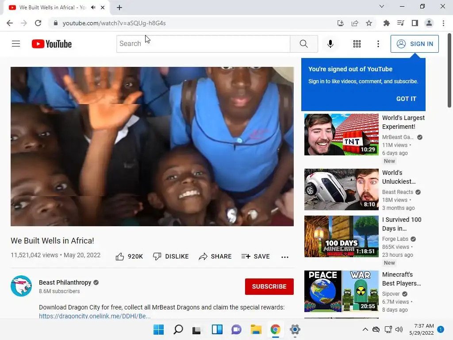
Task: Open Chrome media controls icon
Action: click(x=400, y=23)
